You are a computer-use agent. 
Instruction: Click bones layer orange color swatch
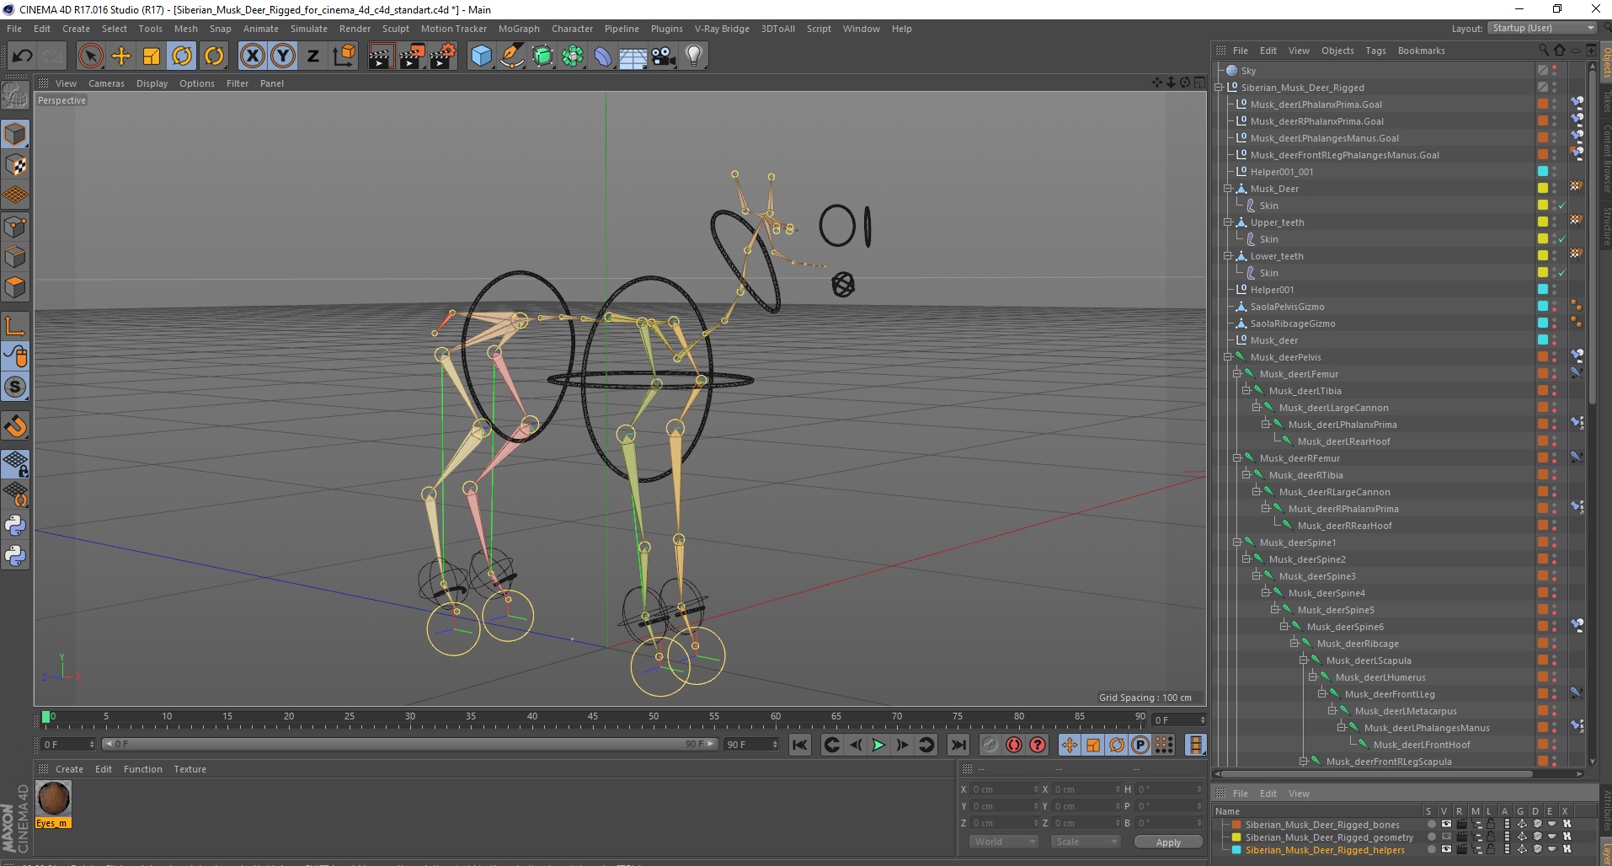1236,825
